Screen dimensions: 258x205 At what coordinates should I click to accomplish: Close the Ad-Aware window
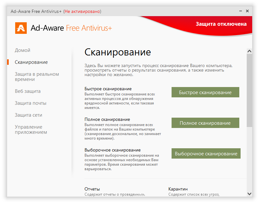pyautogui.click(x=247, y=11)
